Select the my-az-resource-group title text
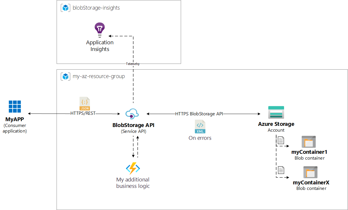 (99, 77)
